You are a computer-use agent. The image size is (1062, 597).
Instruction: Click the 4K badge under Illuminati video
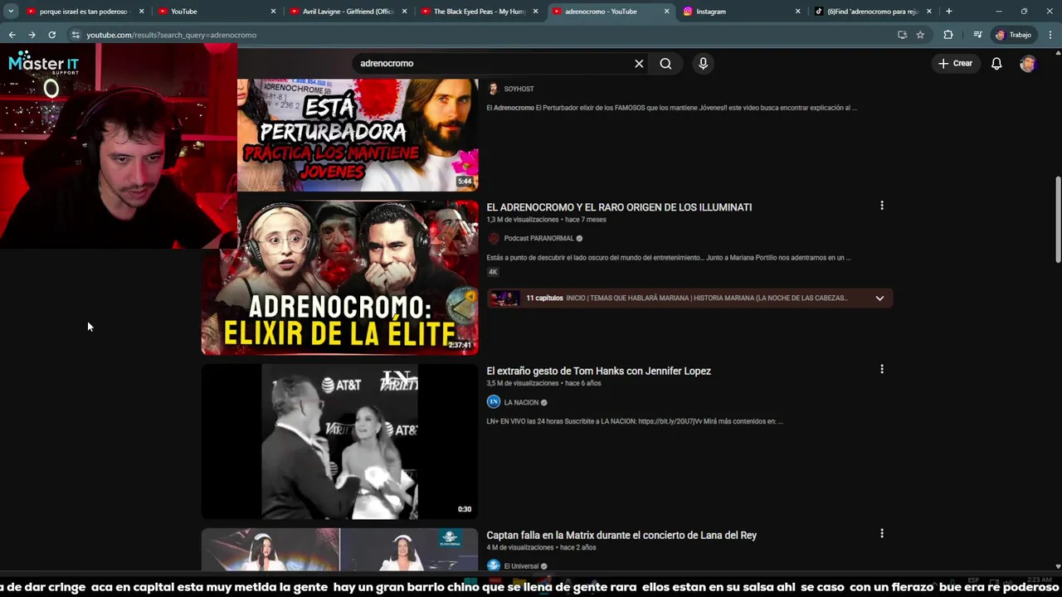[493, 272]
